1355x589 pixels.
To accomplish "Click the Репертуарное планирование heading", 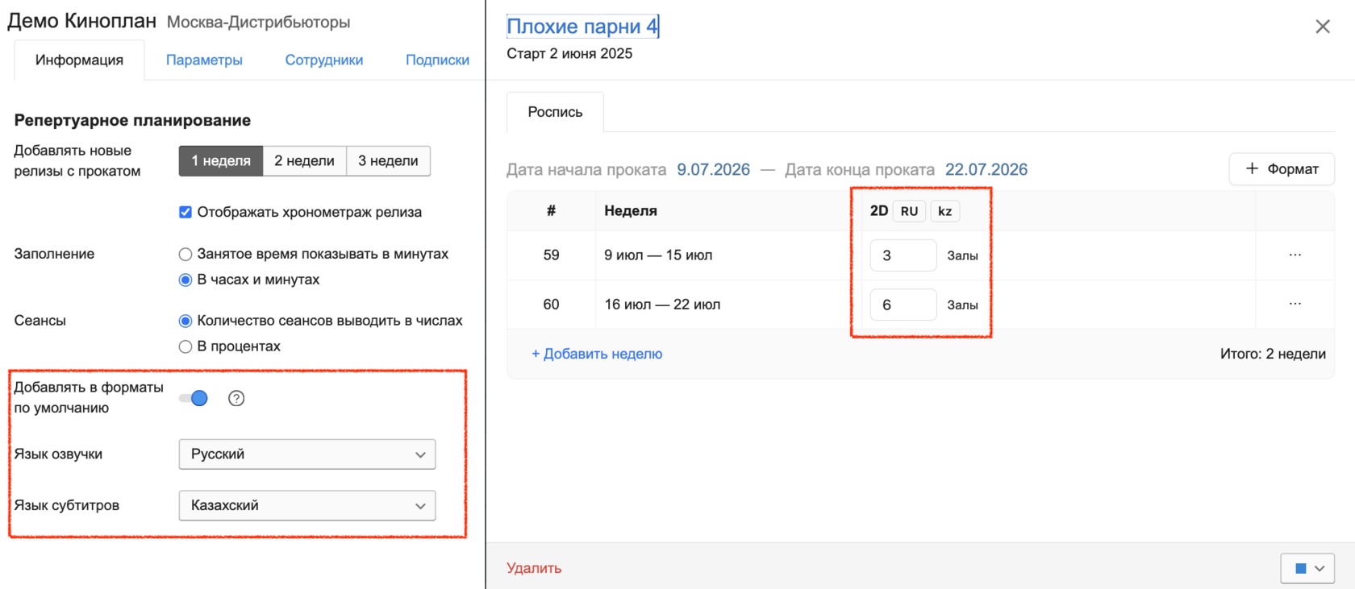I will [132, 120].
